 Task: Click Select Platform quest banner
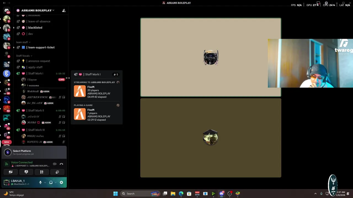click(x=34, y=152)
